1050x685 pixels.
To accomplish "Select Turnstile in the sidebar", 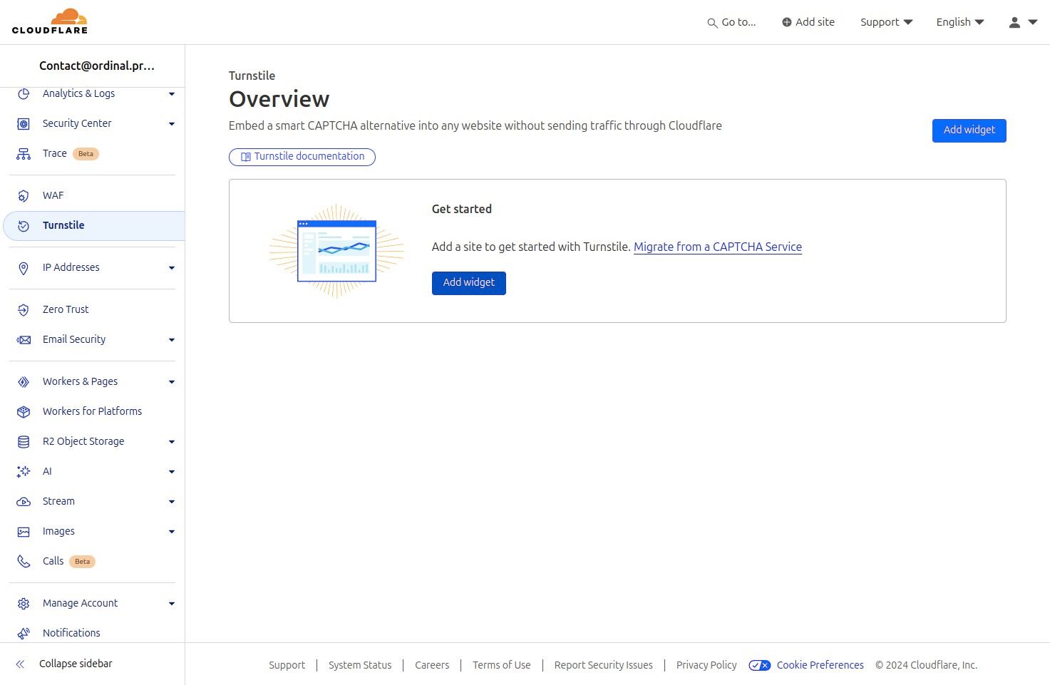I will coord(94,225).
